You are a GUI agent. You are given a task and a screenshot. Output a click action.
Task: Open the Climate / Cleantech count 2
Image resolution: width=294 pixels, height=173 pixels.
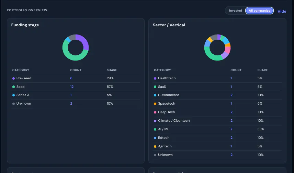coord(231,121)
